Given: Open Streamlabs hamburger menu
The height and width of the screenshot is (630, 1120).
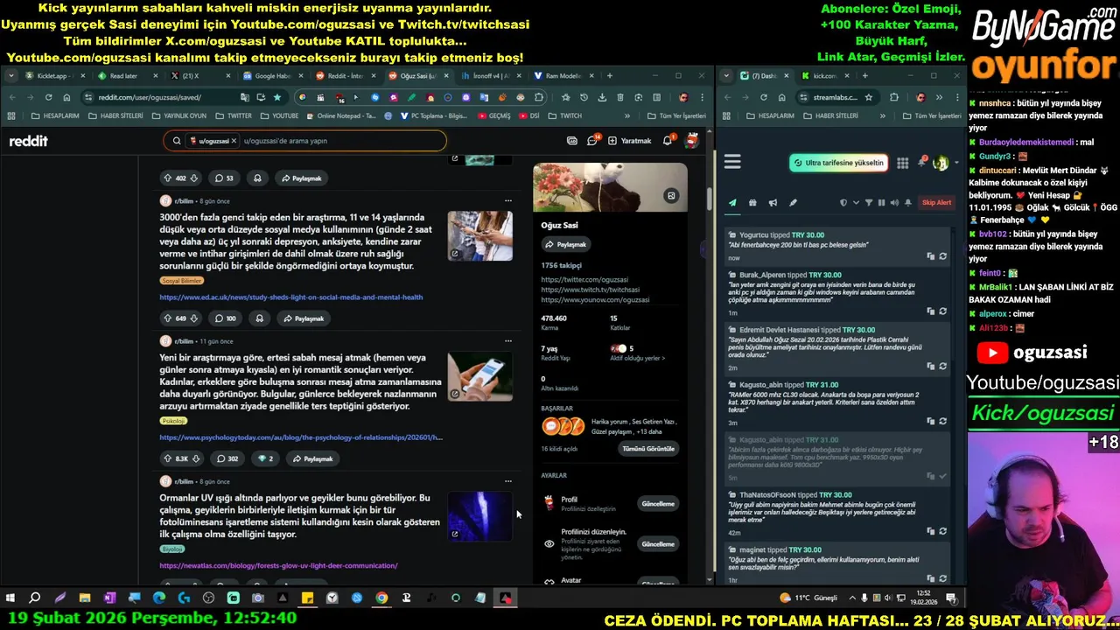Looking at the screenshot, I should (732, 162).
